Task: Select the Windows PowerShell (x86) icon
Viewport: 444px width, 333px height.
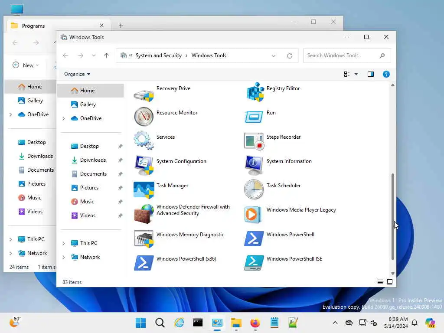Action: (x=144, y=263)
